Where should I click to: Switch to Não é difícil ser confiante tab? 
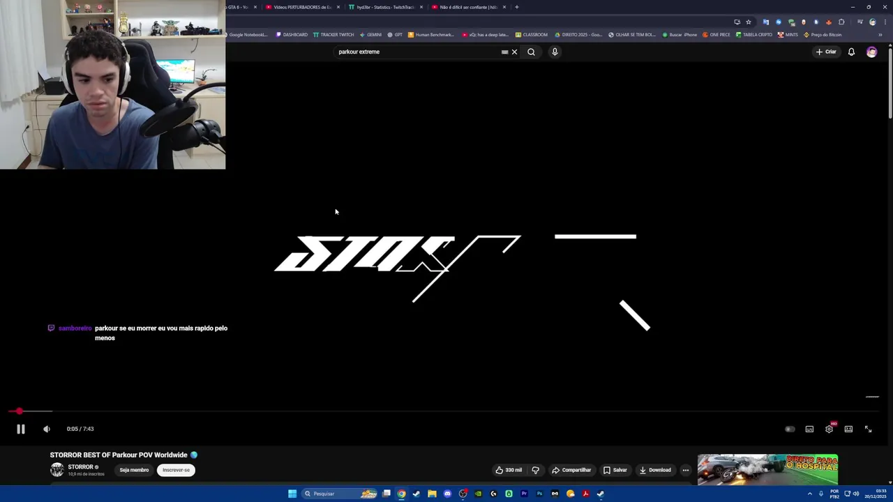[x=467, y=7]
